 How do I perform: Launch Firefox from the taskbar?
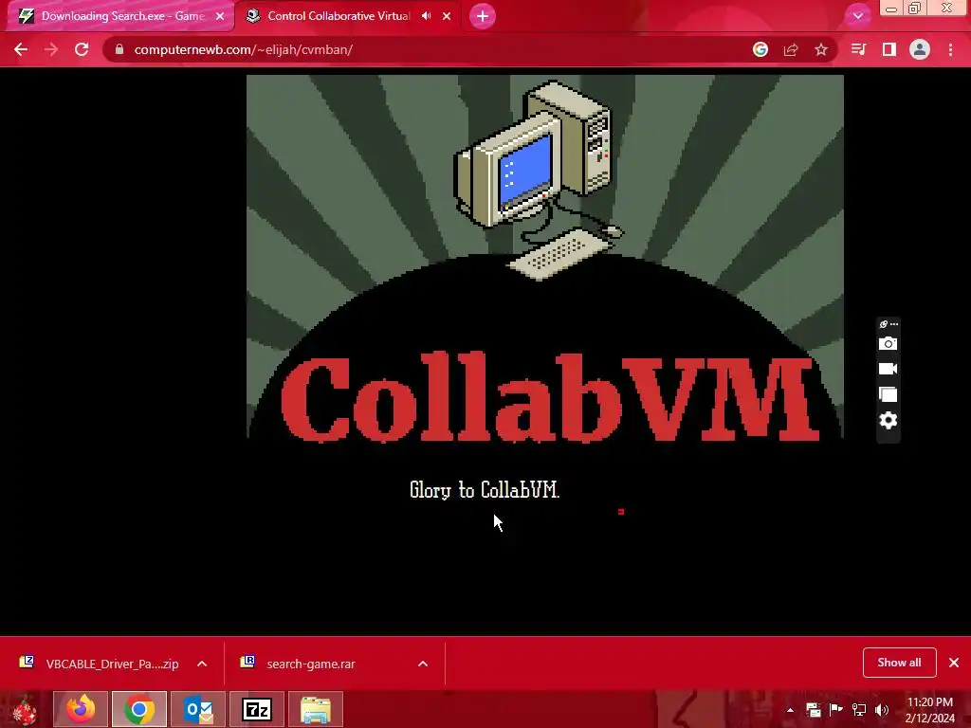pos(81,709)
